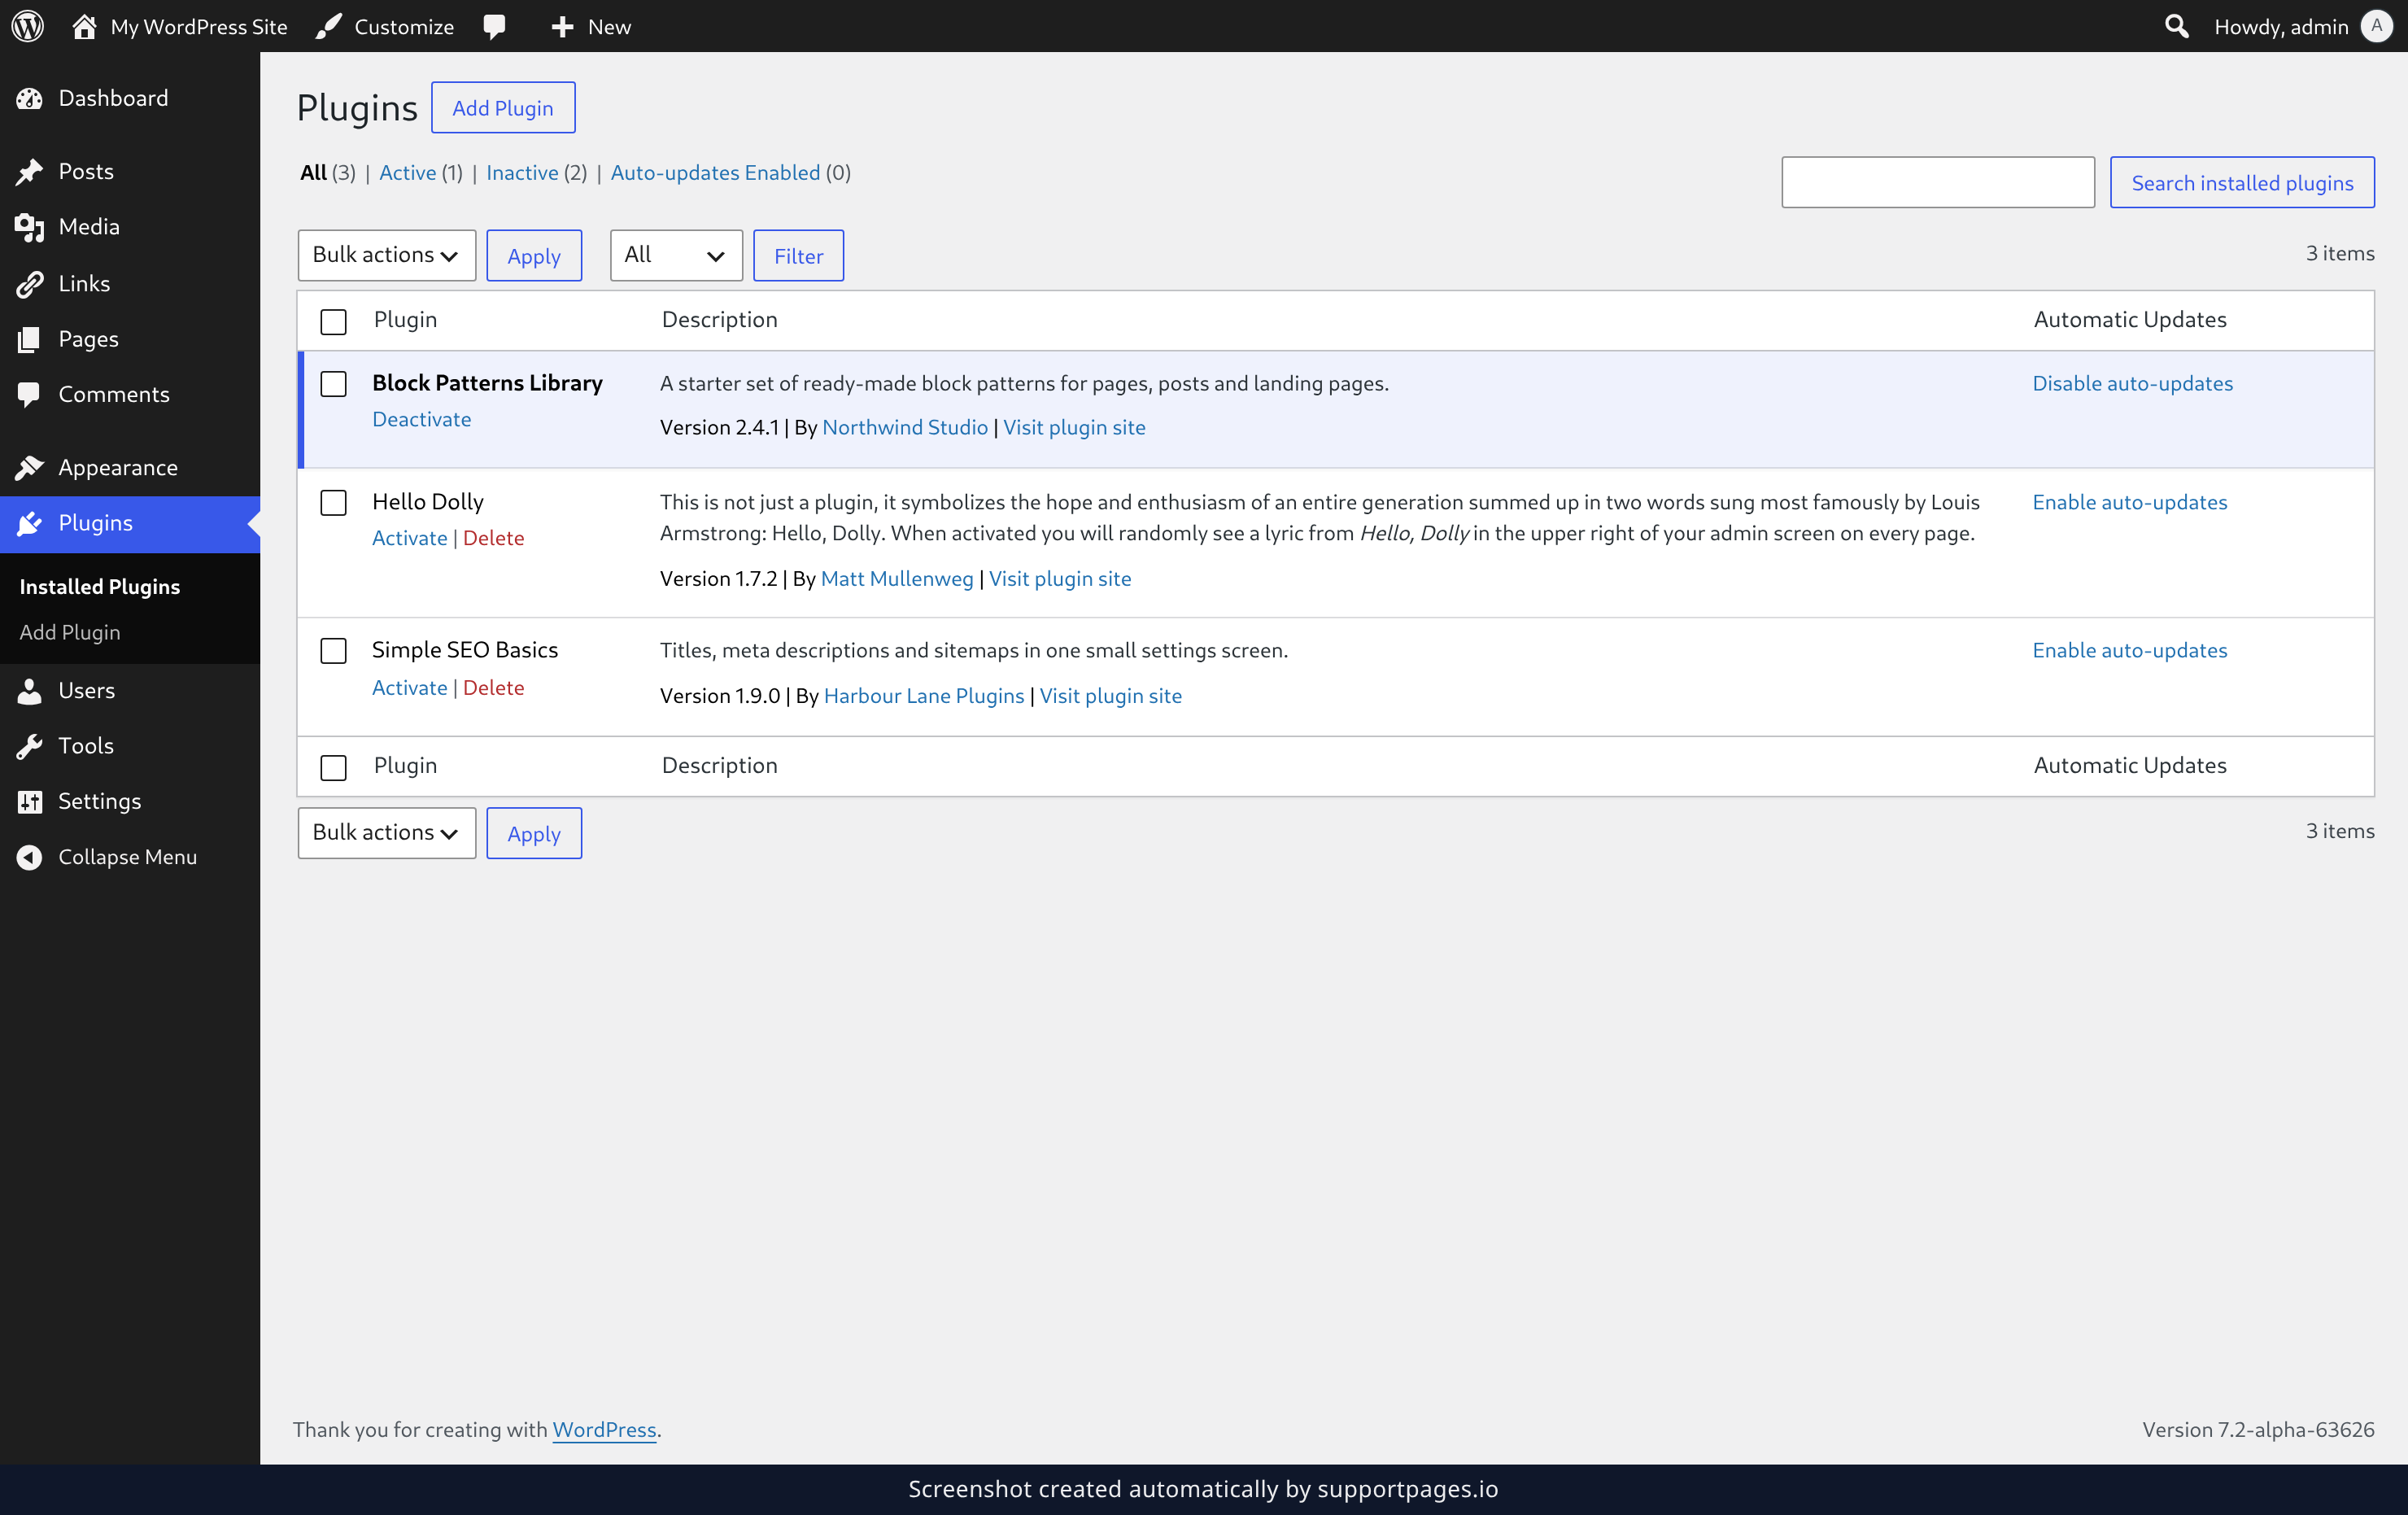Screen dimensions: 2408x1515
Task: Switch to the Inactive plugins filter
Action: [522, 172]
